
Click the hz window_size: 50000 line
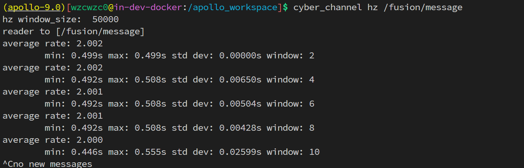60,20
